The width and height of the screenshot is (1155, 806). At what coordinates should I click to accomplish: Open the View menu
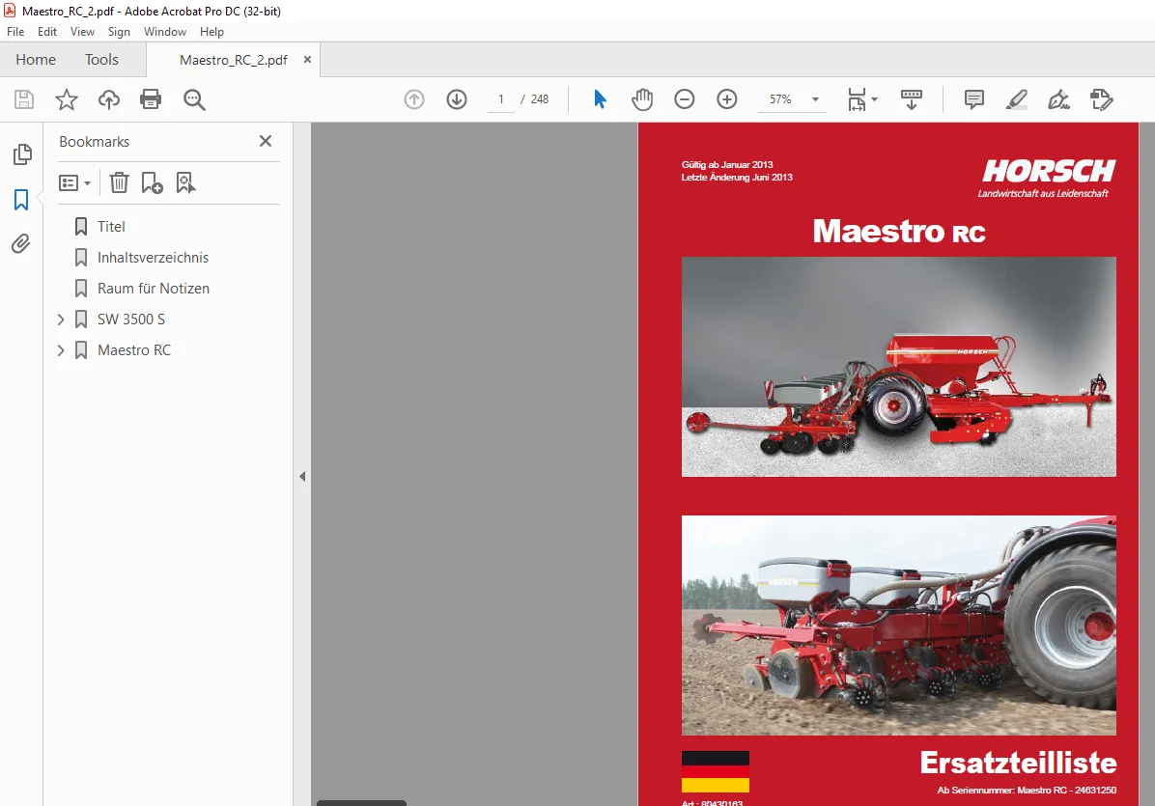[82, 32]
